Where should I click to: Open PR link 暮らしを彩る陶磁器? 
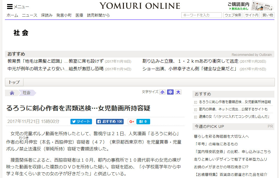coord(221,137)
